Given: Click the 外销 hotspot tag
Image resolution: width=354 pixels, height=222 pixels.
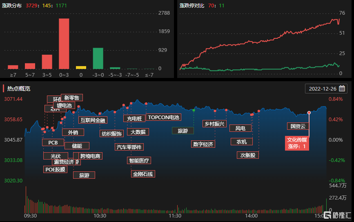Looking at the screenshot, I should click(73, 133).
